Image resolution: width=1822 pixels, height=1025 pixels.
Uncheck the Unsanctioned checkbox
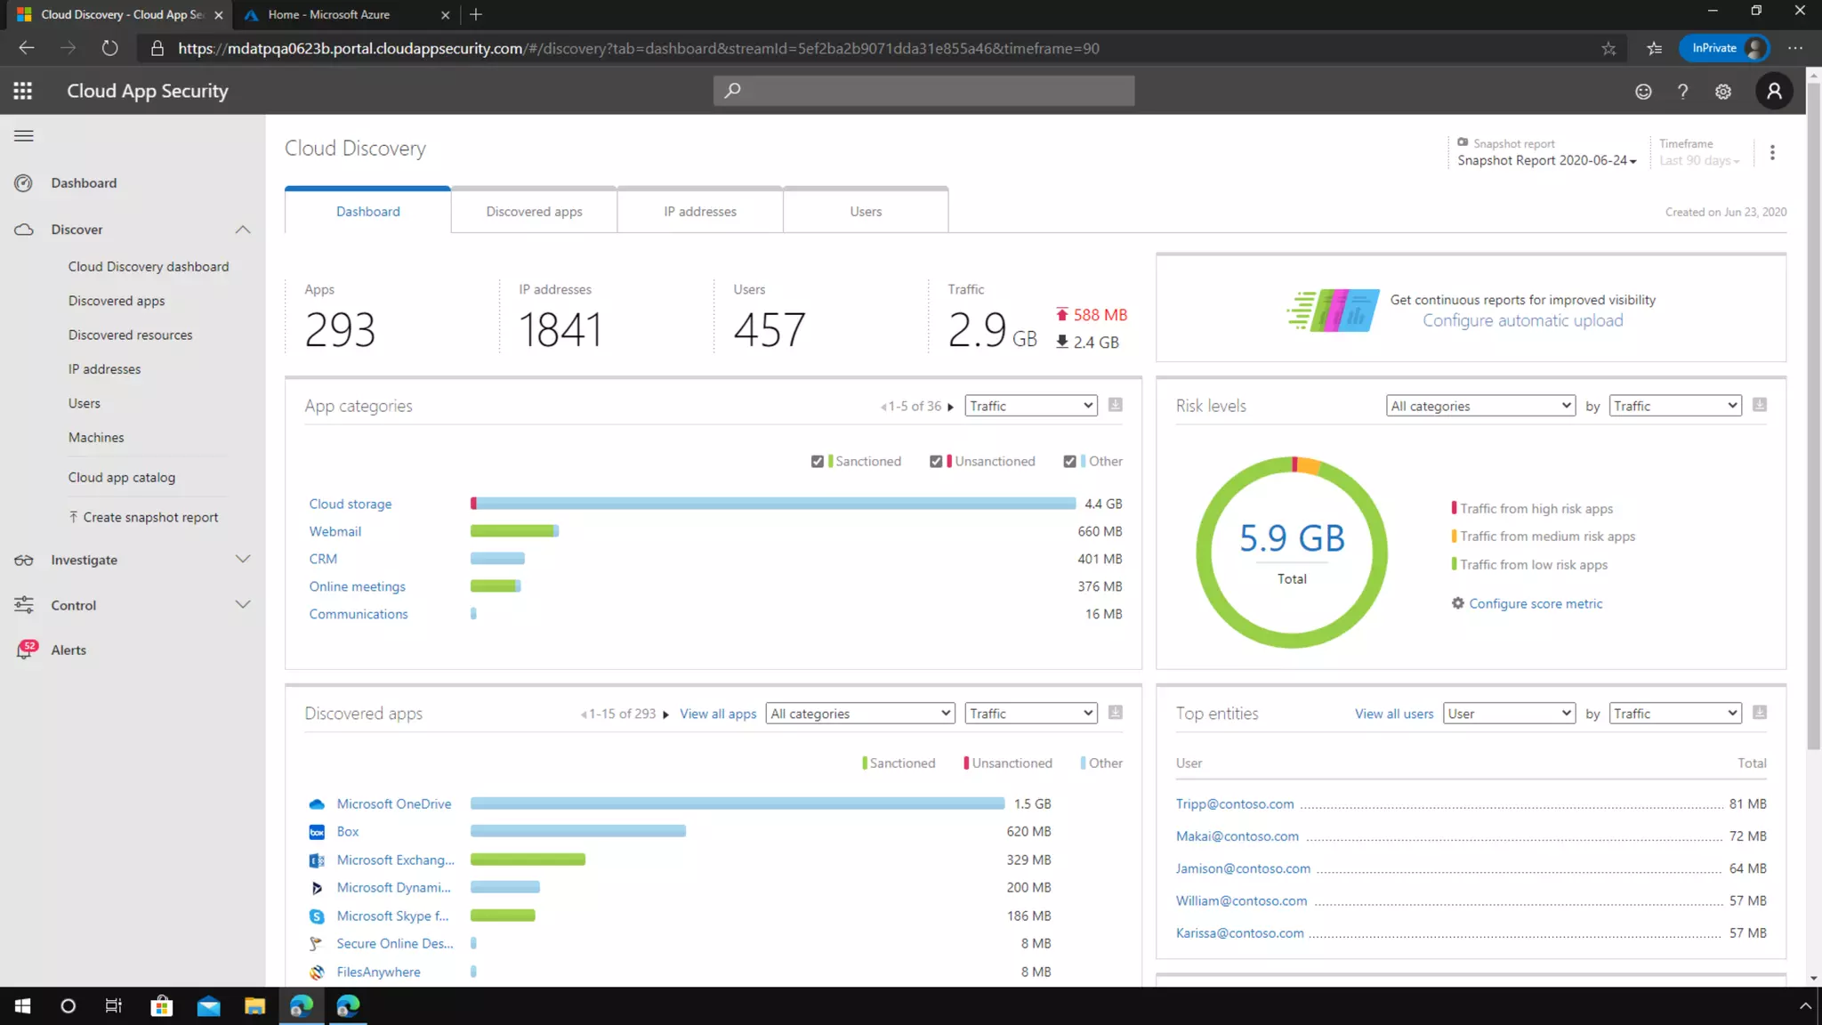coord(936,461)
